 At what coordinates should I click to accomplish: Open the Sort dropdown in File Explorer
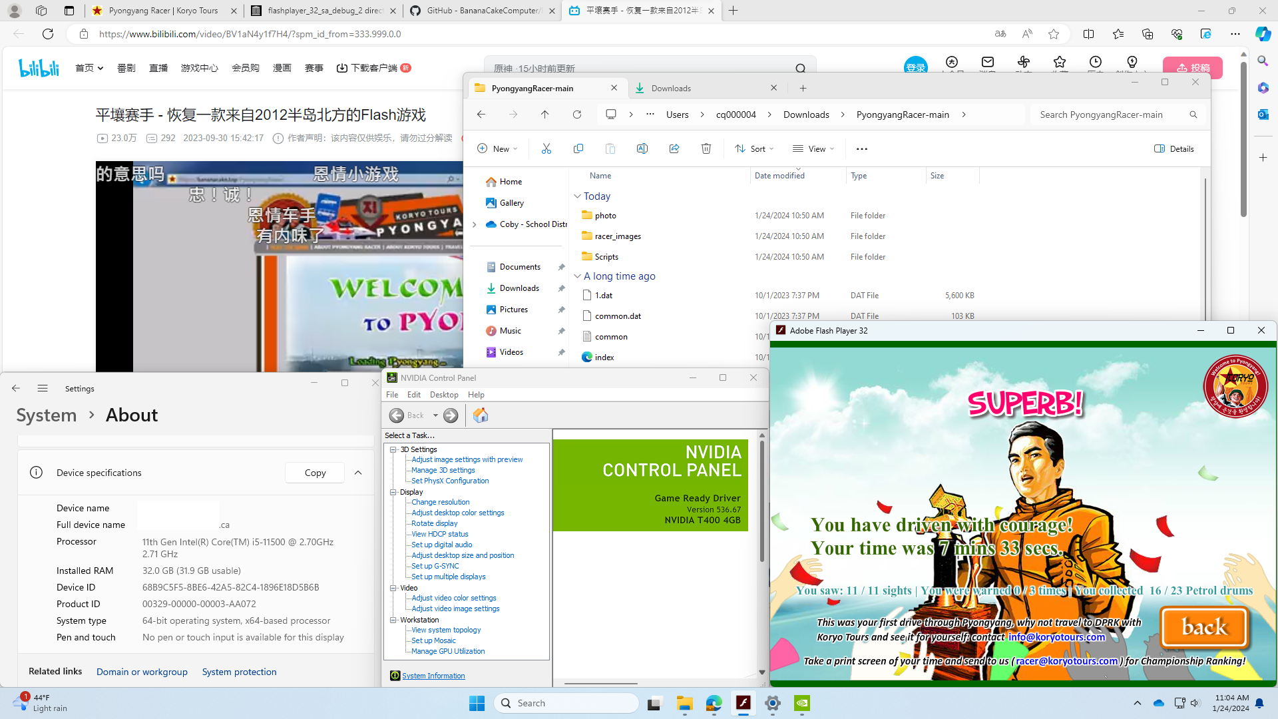(754, 149)
